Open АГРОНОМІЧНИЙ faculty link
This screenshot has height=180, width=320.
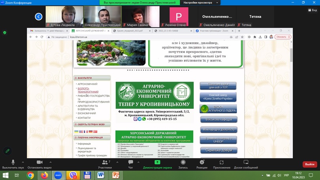87,84
